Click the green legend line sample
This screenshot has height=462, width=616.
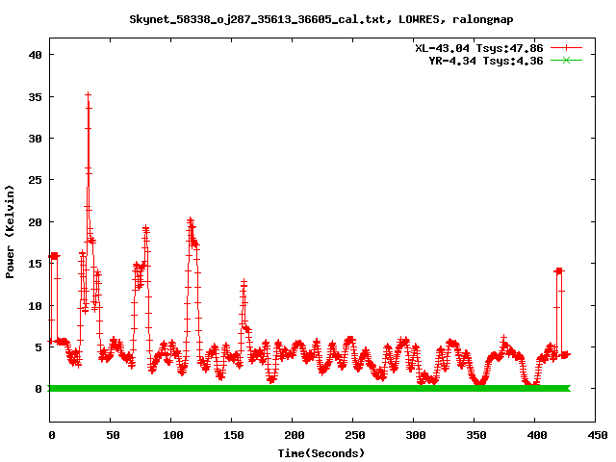[x=566, y=60]
